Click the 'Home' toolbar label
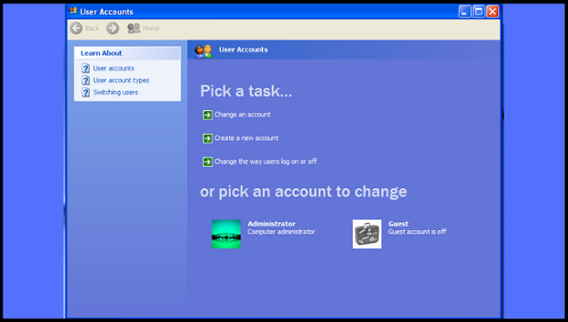This screenshot has width=568, height=322. pyautogui.click(x=151, y=28)
